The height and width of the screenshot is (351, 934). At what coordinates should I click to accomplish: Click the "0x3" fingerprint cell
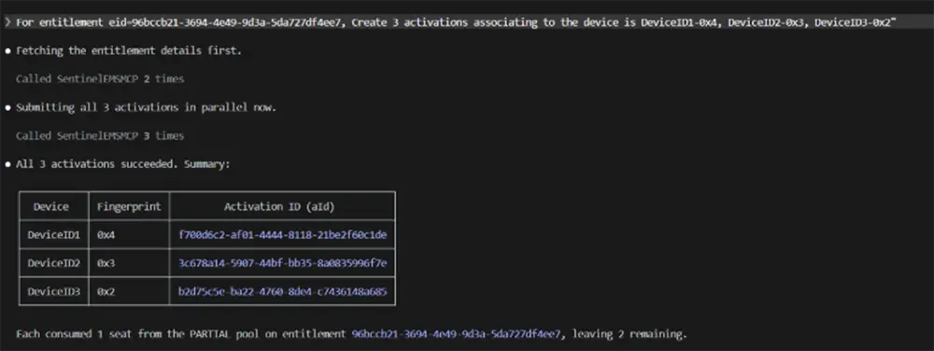tap(129, 263)
